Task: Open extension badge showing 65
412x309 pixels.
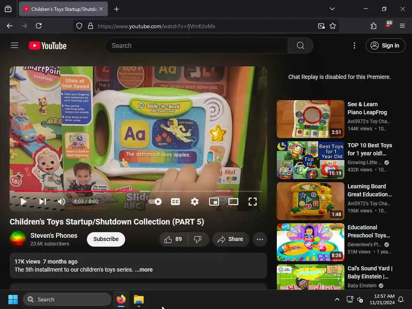Action: (x=388, y=25)
